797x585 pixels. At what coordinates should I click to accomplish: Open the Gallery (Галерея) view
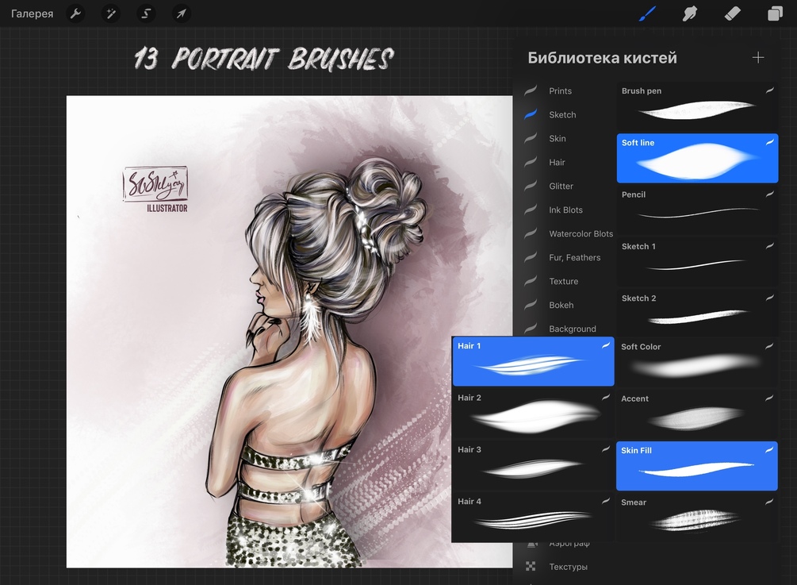point(32,13)
